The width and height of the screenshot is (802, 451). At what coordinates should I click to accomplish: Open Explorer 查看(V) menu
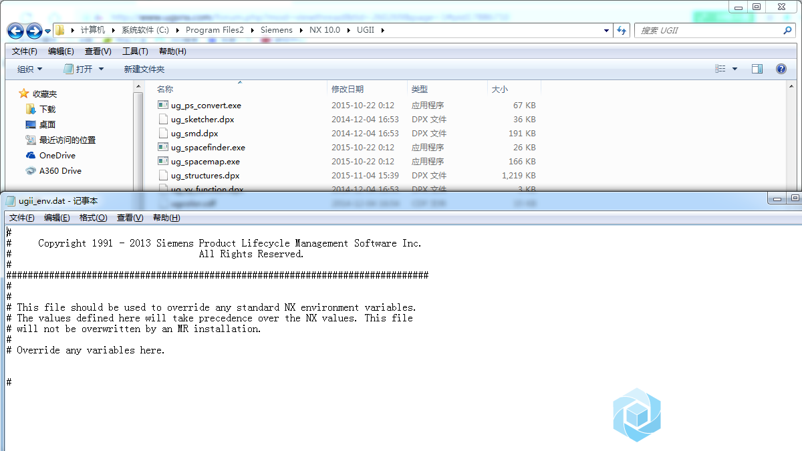98,51
